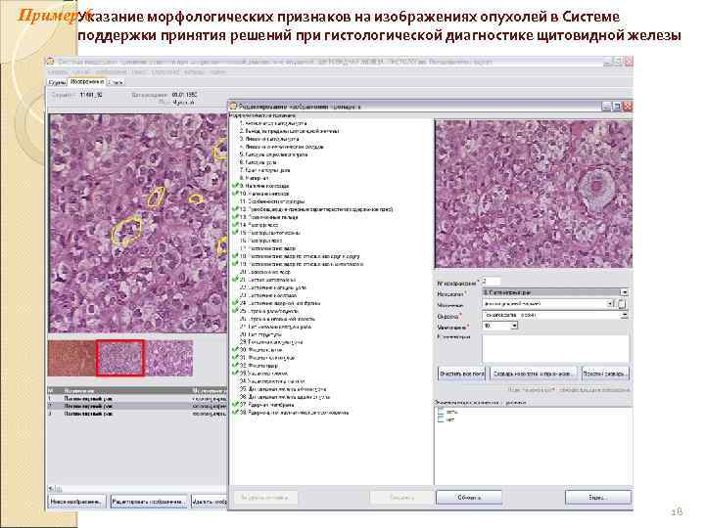
Task: Click the delete image button in main window
Action: pyautogui.click(x=210, y=501)
